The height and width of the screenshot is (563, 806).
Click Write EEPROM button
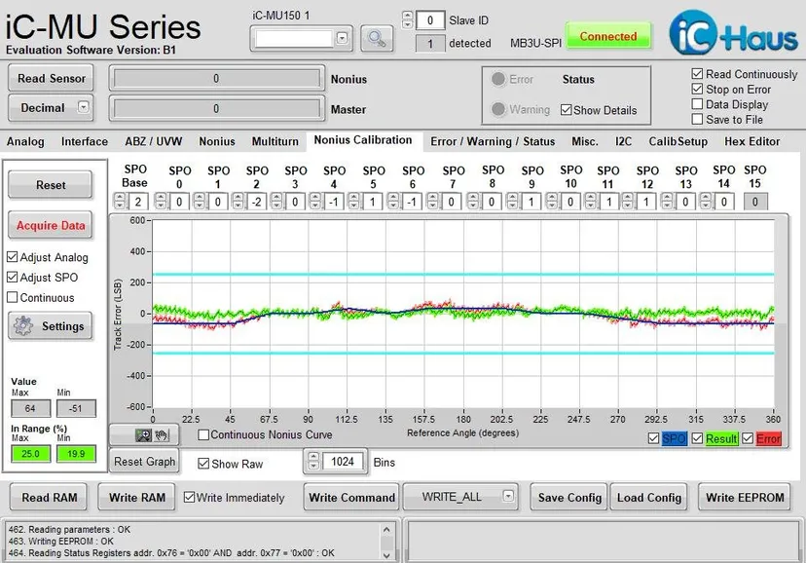click(745, 497)
